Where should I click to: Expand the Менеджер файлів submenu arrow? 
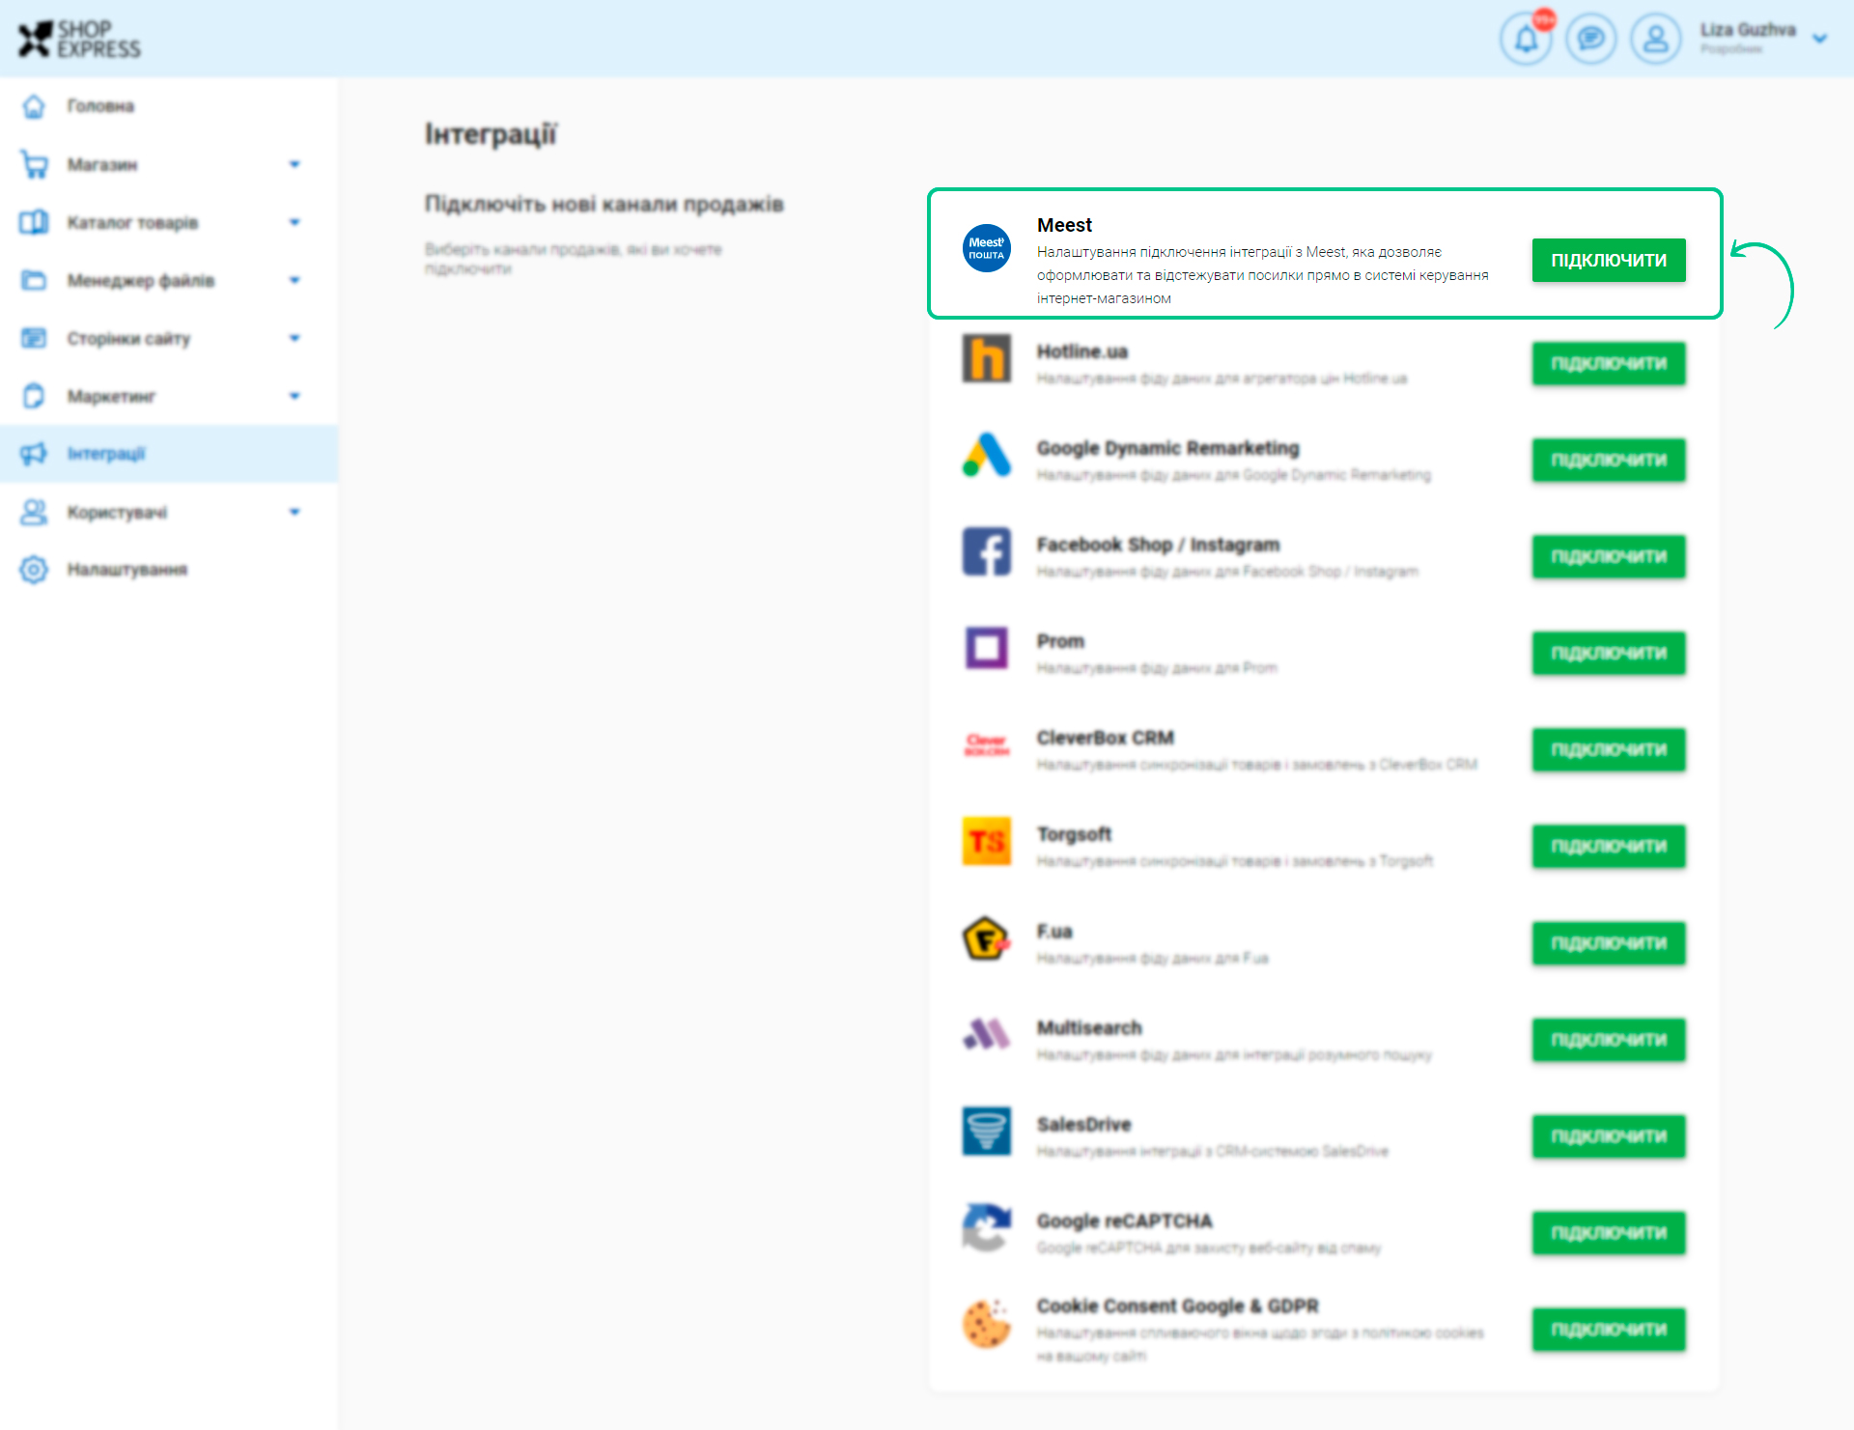295,281
